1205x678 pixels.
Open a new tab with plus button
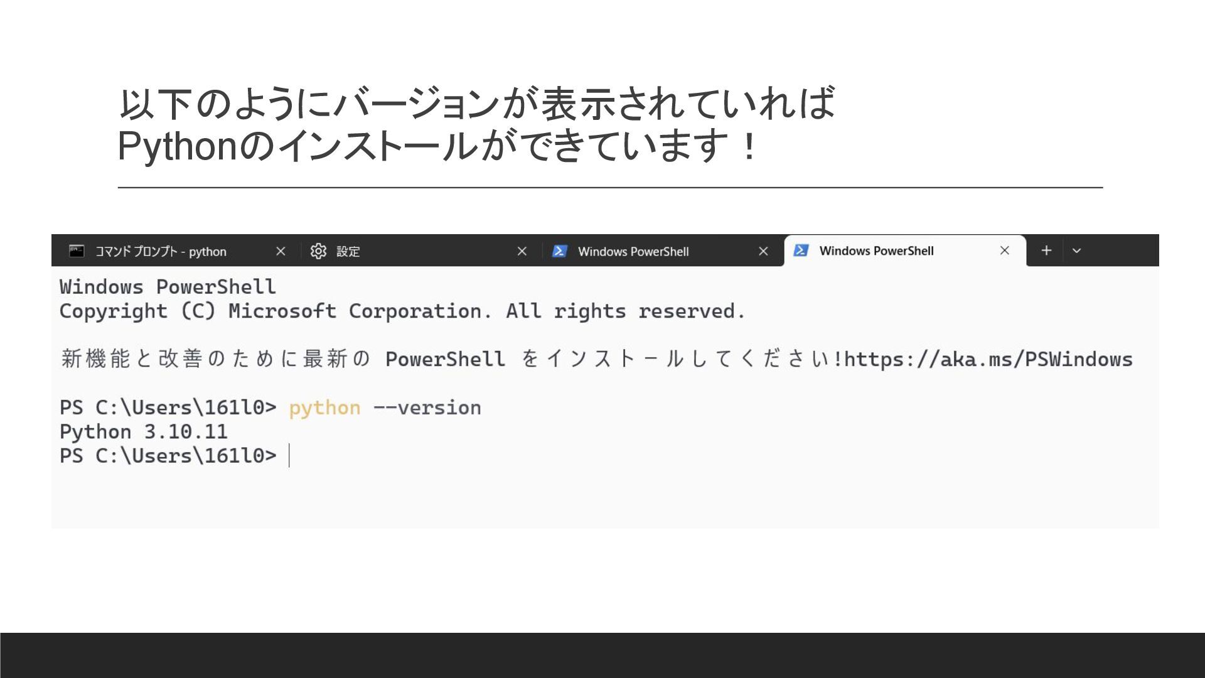click(x=1046, y=250)
